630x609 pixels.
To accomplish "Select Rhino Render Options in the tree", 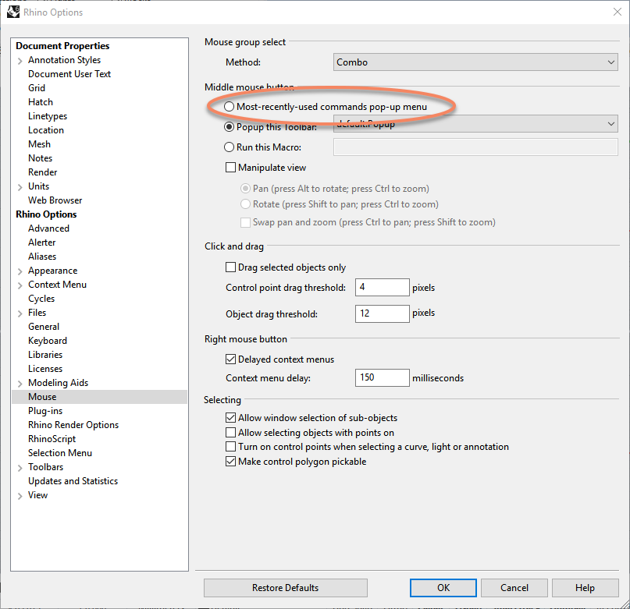I will [73, 425].
